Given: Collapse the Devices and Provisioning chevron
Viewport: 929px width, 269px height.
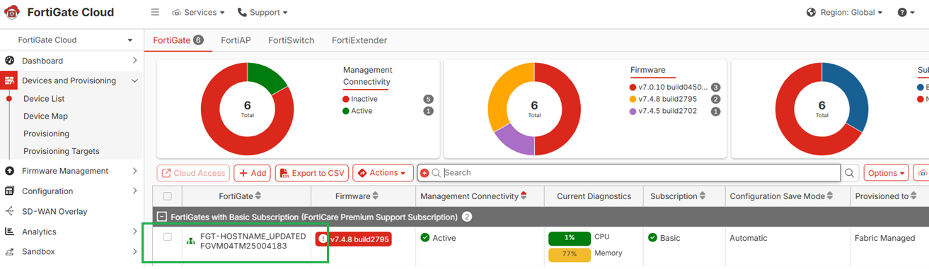Looking at the screenshot, I should point(134,80).
